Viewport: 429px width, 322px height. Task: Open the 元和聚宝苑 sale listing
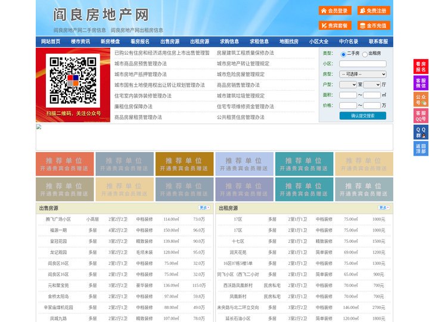58,285
